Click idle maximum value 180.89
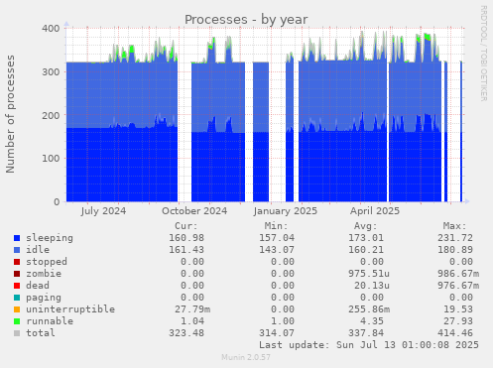The width and height of the screenshot is (493, 368). point(455,250)
